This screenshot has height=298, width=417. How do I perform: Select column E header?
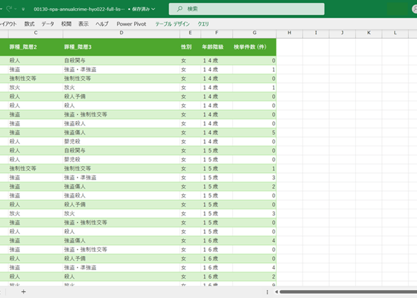[190, 33]
